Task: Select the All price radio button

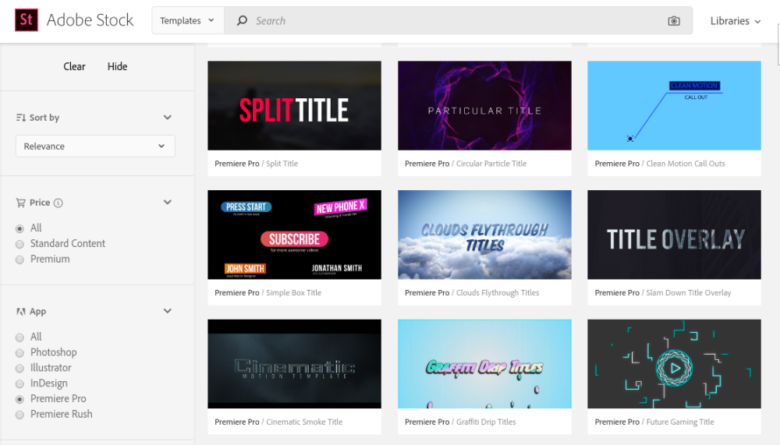Action: (20, 228)
